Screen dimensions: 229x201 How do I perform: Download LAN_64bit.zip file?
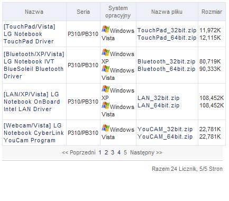(158, 105)
